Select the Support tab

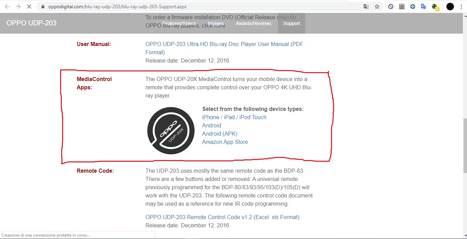point(292,23)
